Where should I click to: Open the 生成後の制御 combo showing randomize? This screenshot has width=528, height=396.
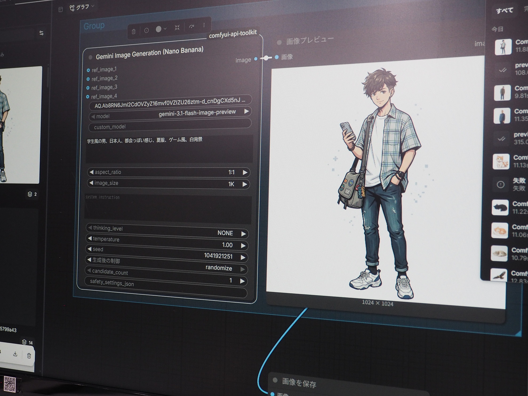(x=166, y=265)
